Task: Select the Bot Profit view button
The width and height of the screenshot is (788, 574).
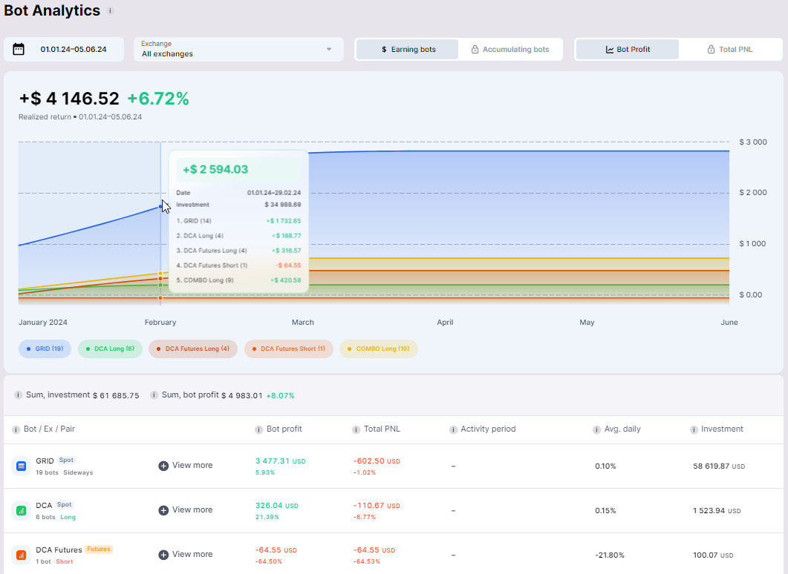Action: coord(628,50)
